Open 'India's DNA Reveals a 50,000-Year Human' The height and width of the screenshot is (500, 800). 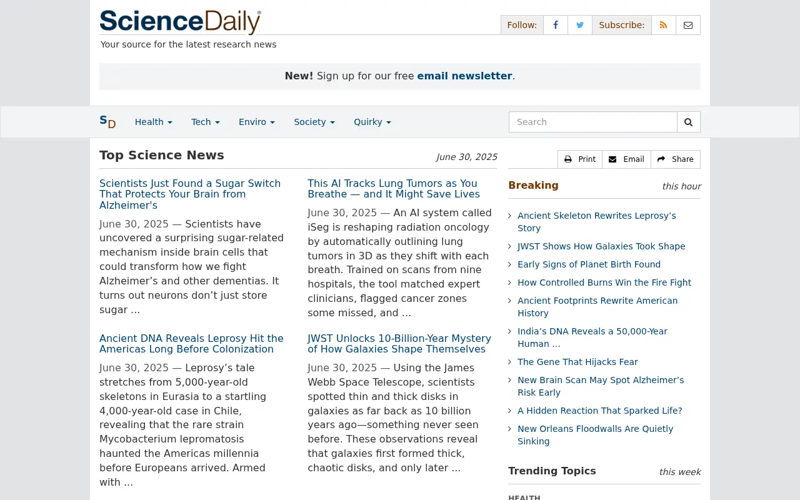592,337
